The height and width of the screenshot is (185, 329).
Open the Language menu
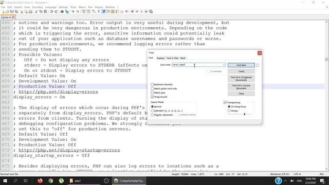pos(51,7)
